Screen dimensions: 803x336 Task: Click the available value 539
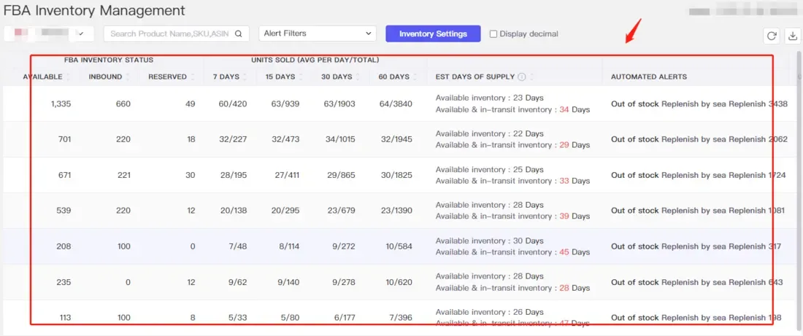click(x=64, y=210)
